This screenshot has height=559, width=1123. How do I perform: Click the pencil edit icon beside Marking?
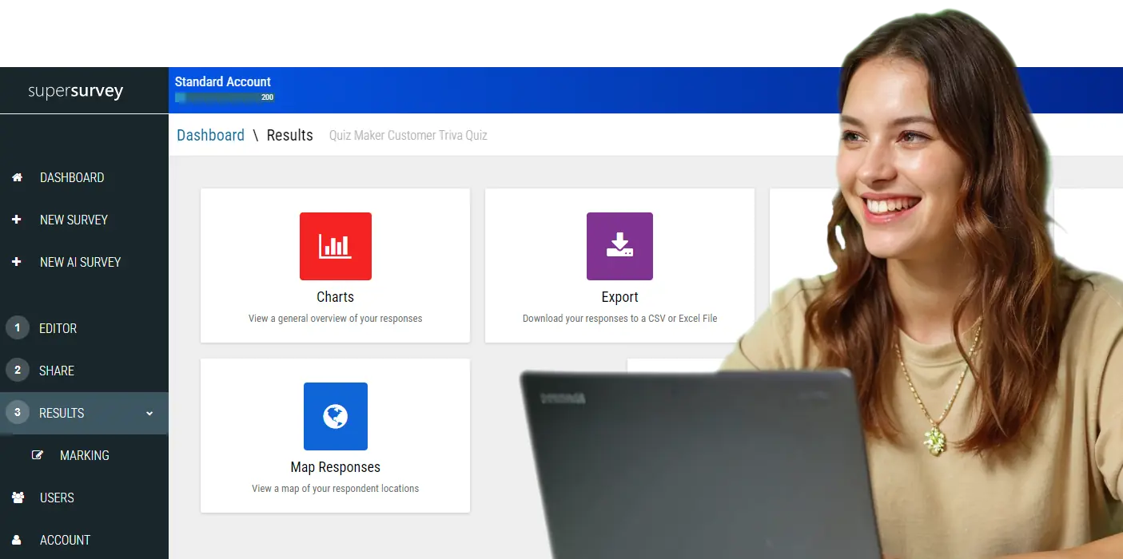point(38,455)
